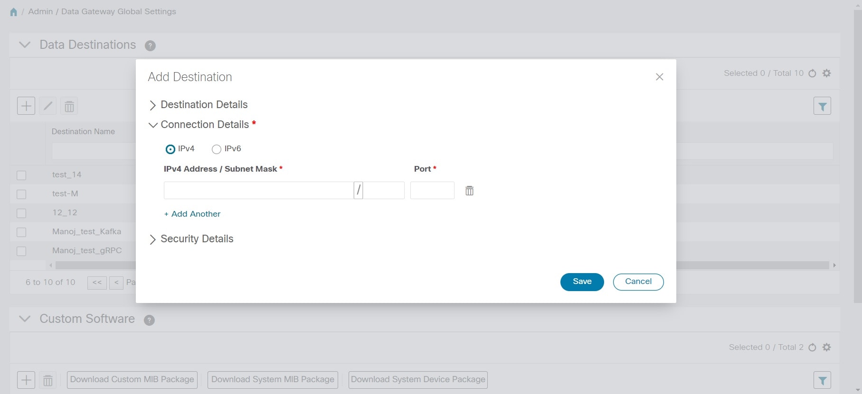The image size is (862, 394).
Task: Collapse the Connection Details section
Action: coord(152,125)
